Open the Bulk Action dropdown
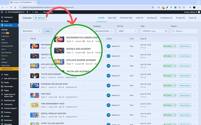Viewport: 201px width, 125px height. pos(31,31)
